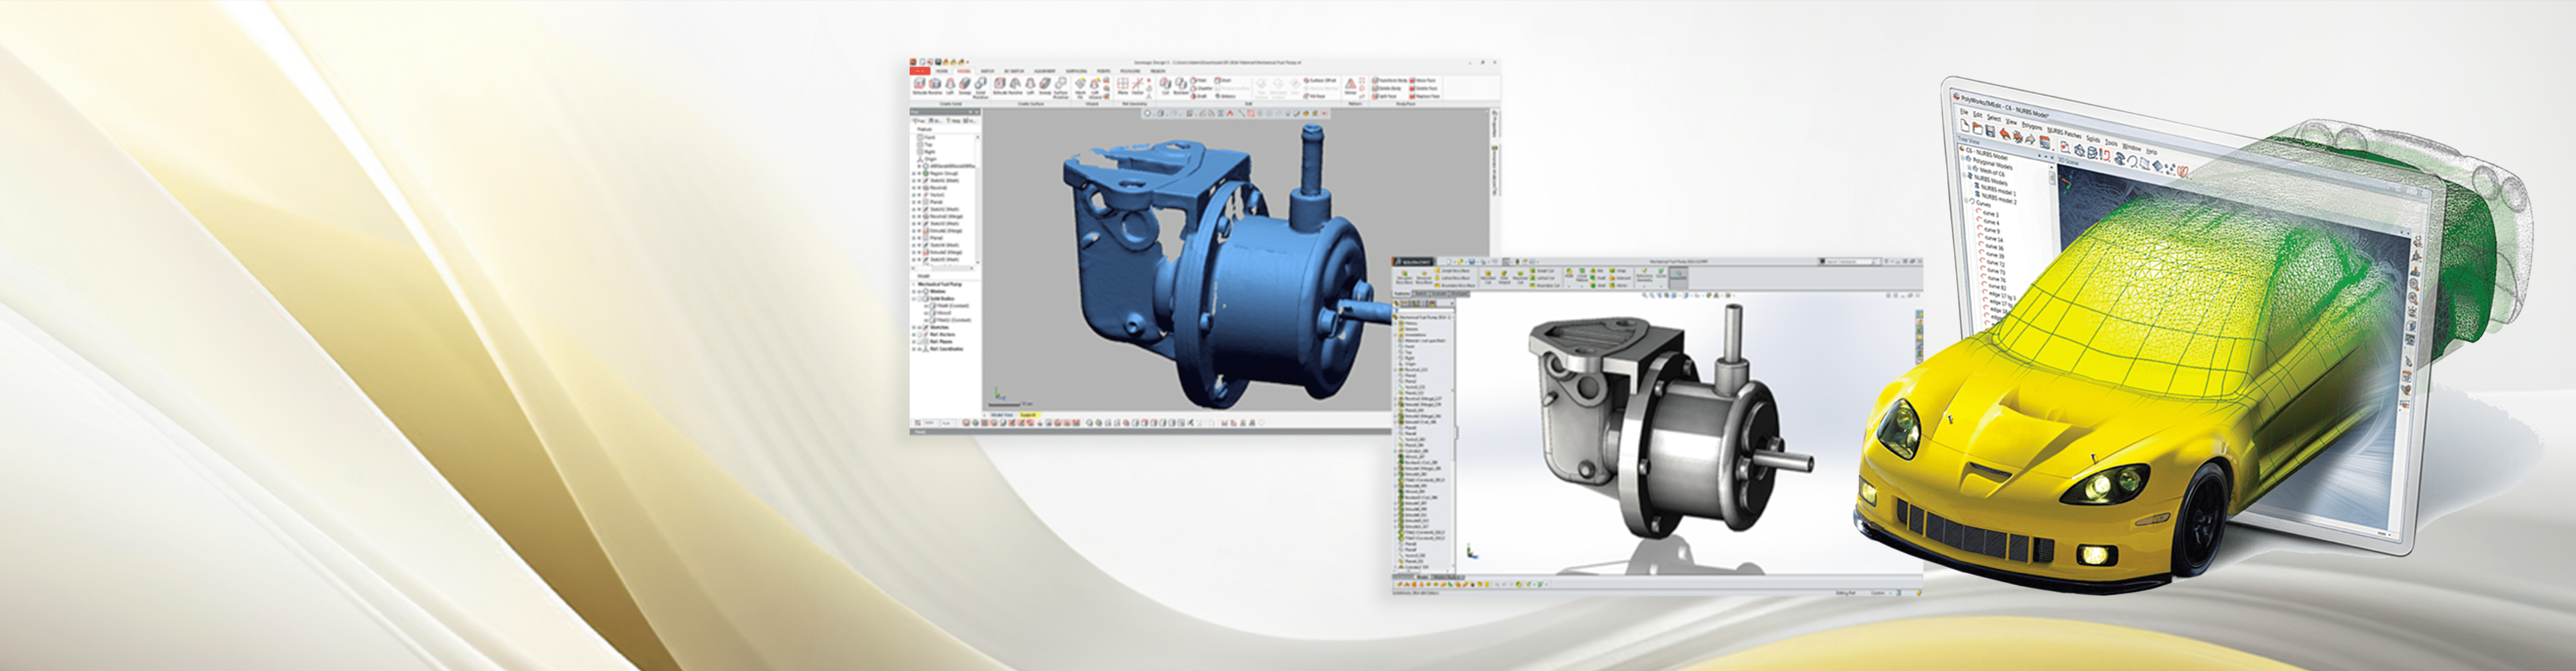
Task: Click the red Mirror pattern icon
Action: [x=1350, y=84]
